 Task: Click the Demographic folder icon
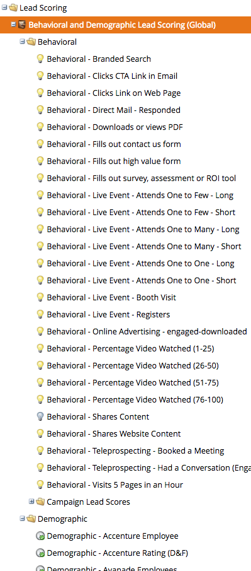[x=31, y=519]
